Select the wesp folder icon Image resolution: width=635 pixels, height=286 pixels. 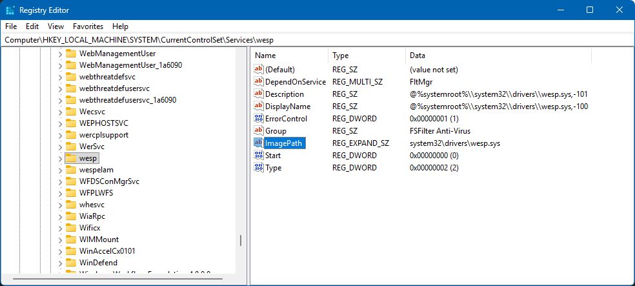coord(71,158)
